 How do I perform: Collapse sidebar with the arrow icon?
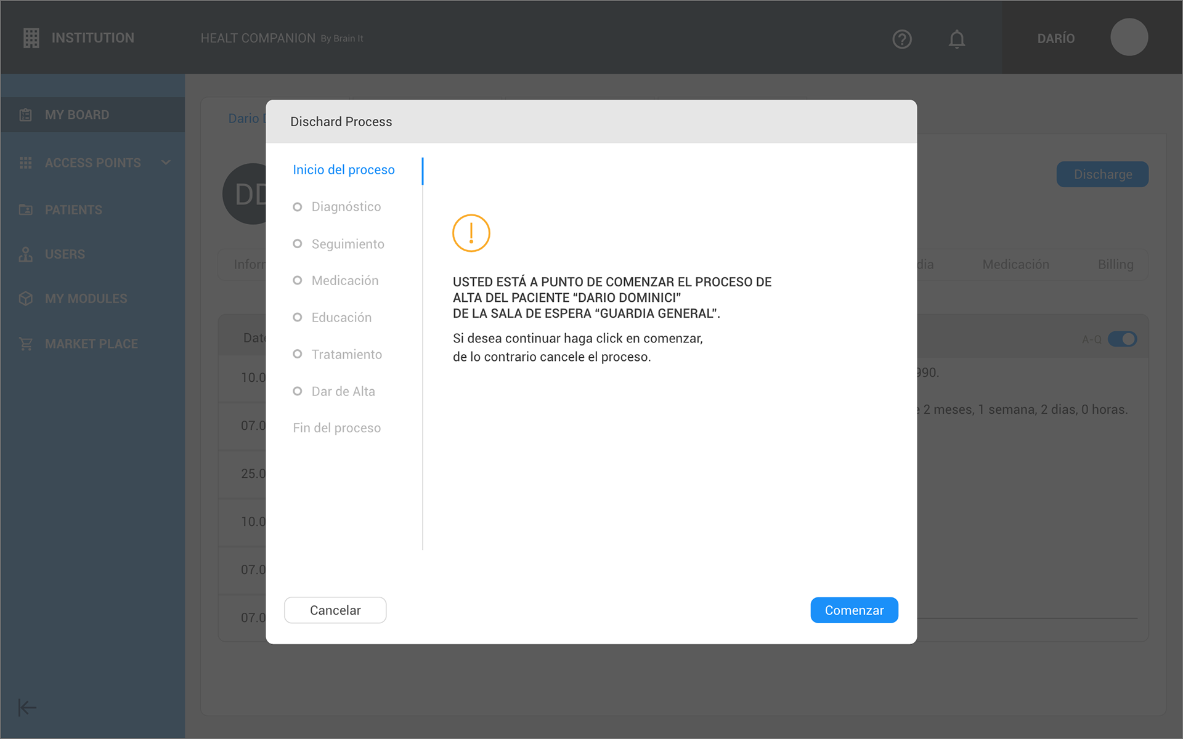pos(27,707)
